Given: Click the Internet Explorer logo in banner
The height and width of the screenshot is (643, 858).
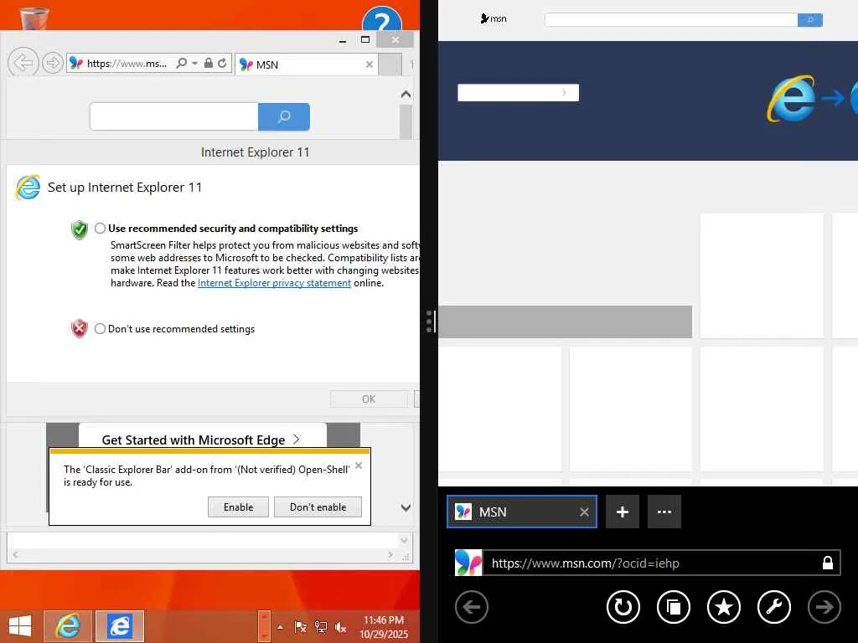Looking at the screenshot, I should point(791,99).
